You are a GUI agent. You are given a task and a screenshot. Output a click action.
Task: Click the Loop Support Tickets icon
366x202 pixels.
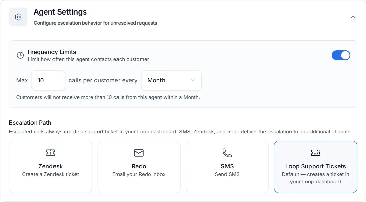316,153
